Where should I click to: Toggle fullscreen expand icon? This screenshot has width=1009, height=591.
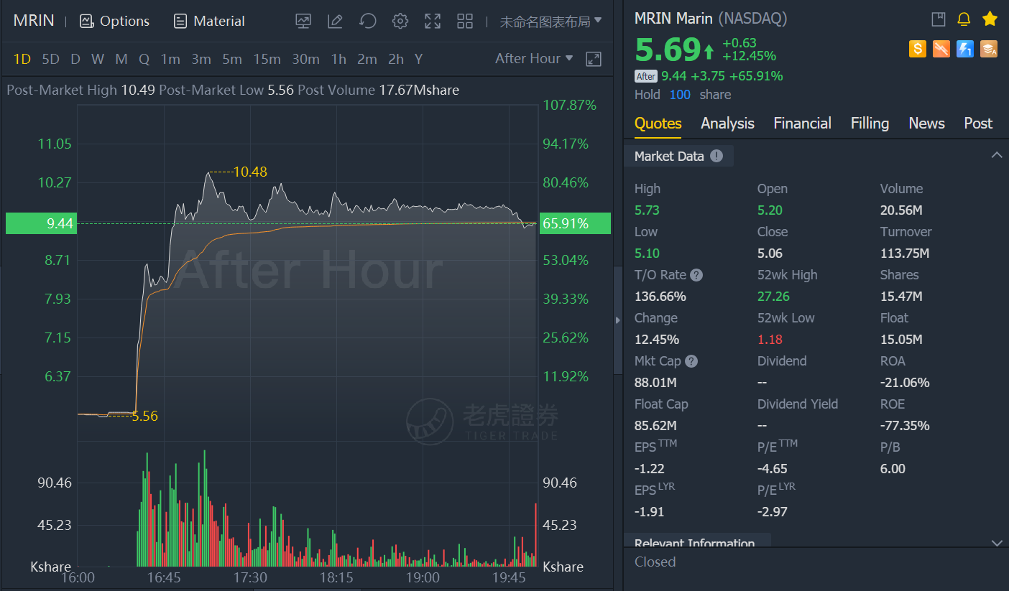tap(433, 21)
